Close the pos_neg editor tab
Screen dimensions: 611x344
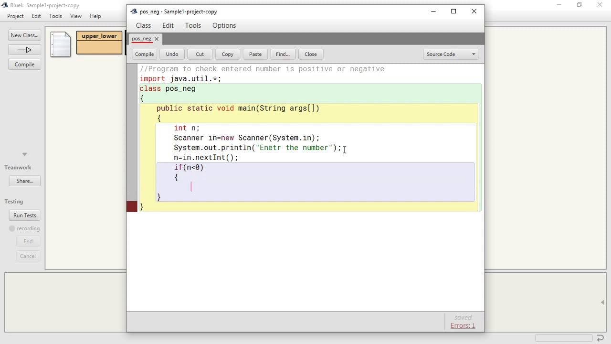click(156, 39)
